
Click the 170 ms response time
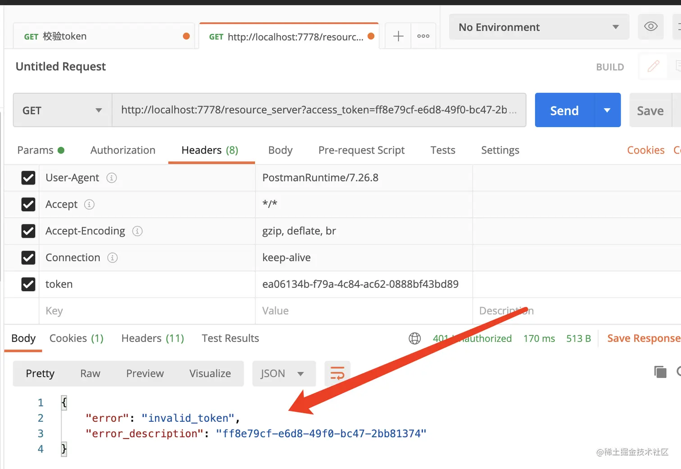(x=539, y=338)
